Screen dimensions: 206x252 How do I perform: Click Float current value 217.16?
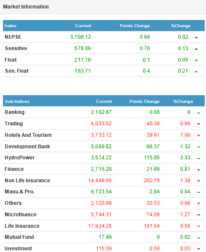coord(82,60)
